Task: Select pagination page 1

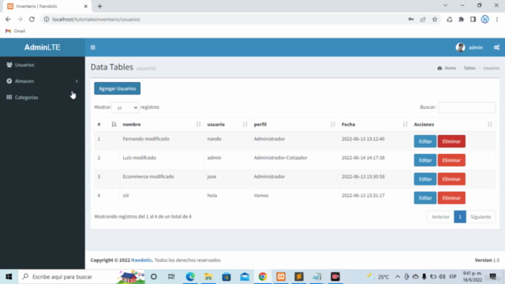Action: point(460,217)
